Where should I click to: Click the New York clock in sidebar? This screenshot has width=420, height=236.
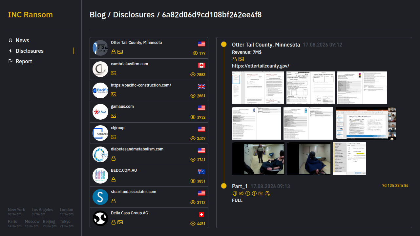pos(16,212)
